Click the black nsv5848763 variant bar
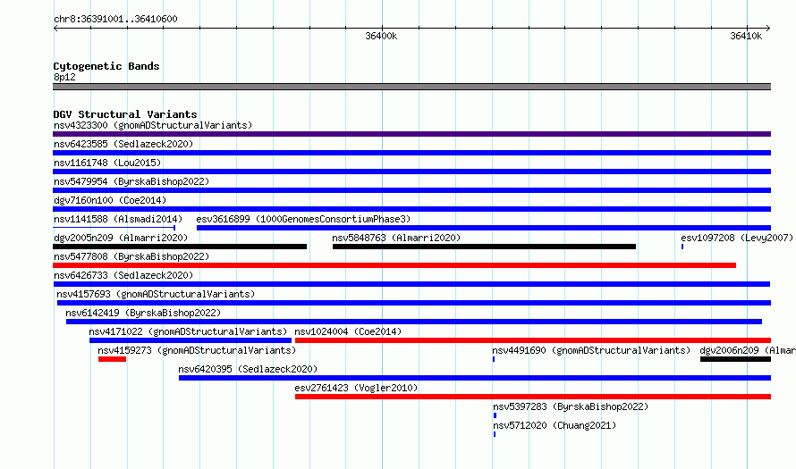This screenshot has height=469, width=796. tap(484, 247)
